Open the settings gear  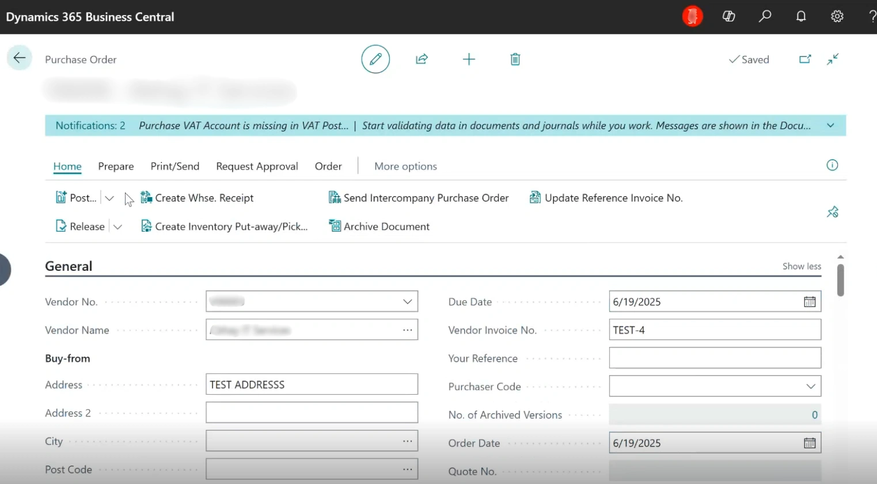(837, 17)
